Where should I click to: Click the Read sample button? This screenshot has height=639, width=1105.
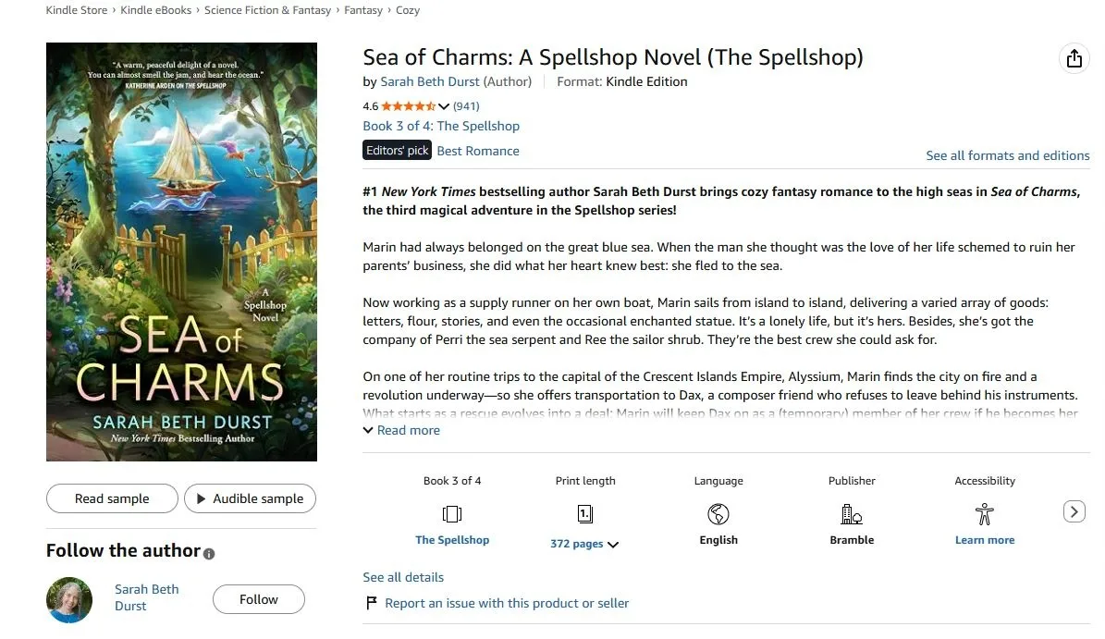[112, 498]
